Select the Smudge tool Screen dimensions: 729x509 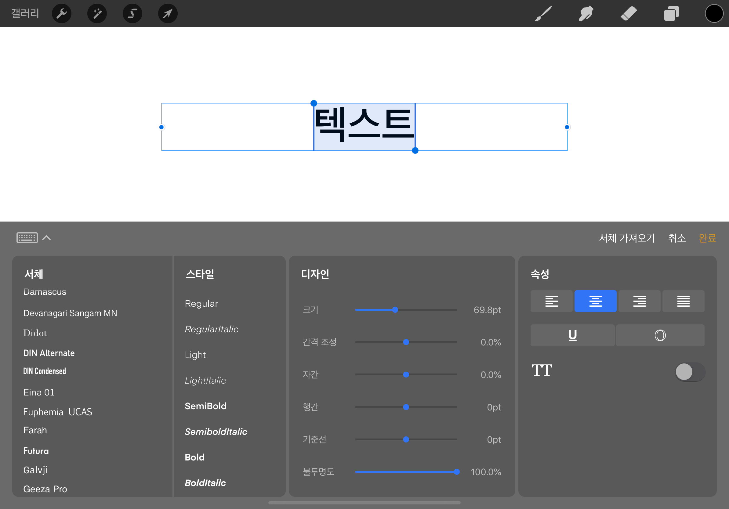pos(586,13)
